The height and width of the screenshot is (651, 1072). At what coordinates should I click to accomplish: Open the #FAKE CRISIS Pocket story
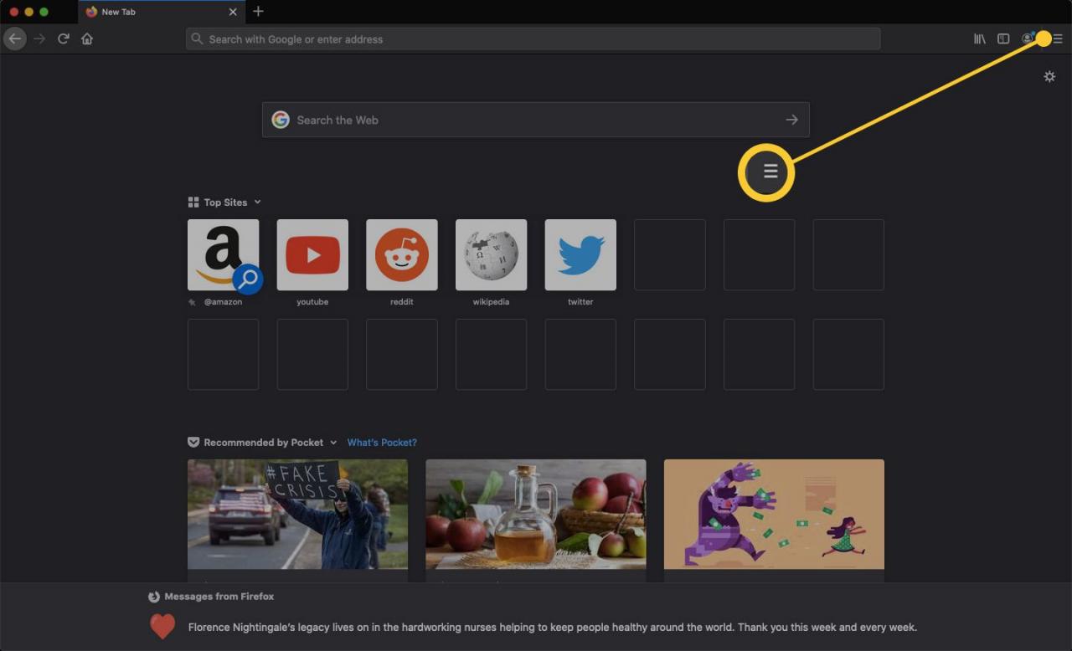point(297,514)
